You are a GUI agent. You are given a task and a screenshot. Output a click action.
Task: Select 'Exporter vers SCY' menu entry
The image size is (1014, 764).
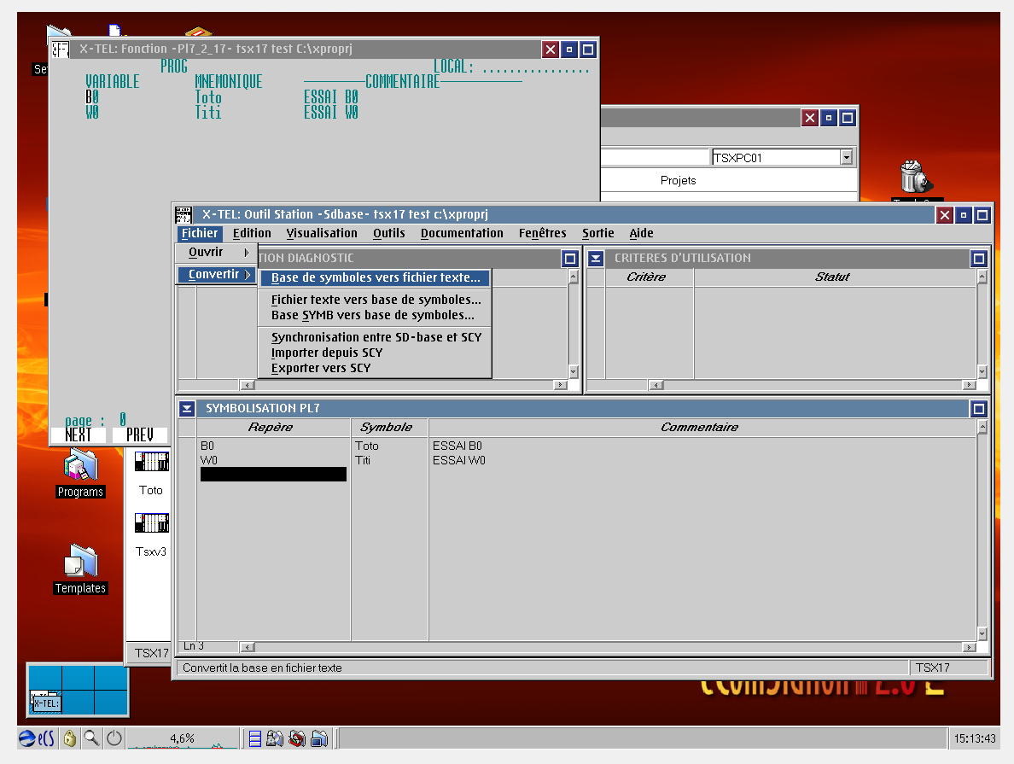(321, 368)
